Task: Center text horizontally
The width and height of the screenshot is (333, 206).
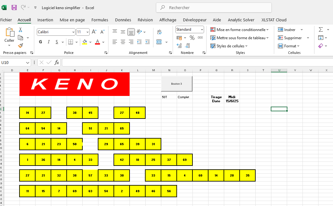Action: 123,42
